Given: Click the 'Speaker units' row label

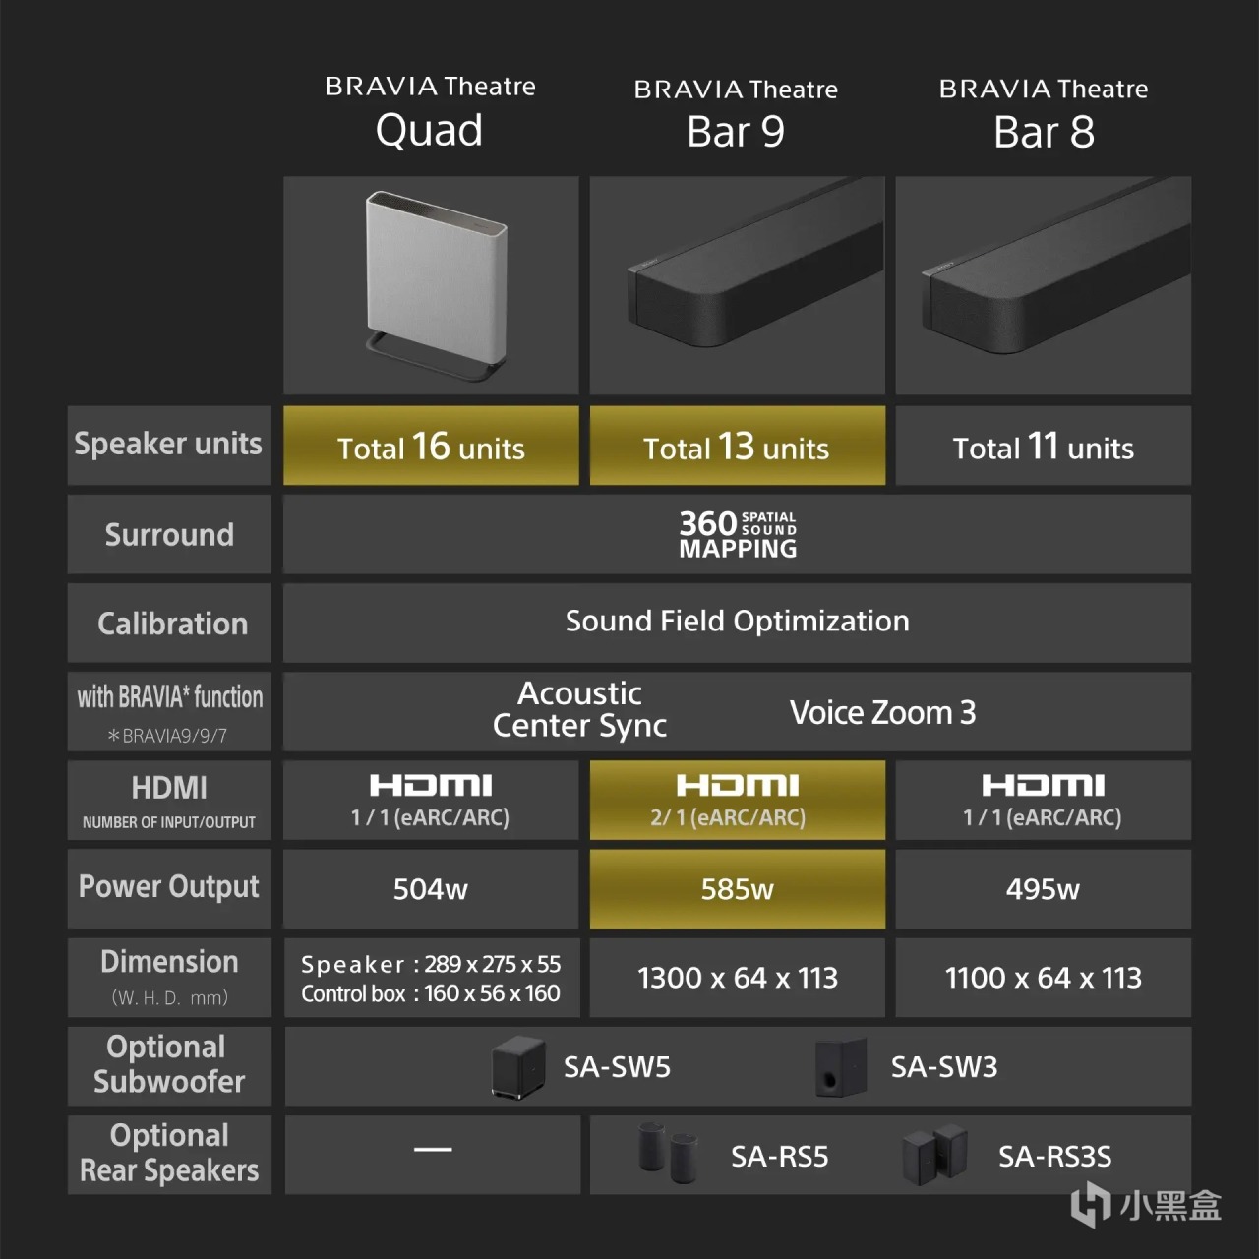Looking at the screenshot, I should [x=168, y=445].
